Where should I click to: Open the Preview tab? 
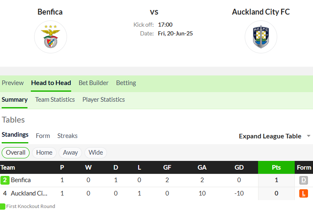coord(13,83)
